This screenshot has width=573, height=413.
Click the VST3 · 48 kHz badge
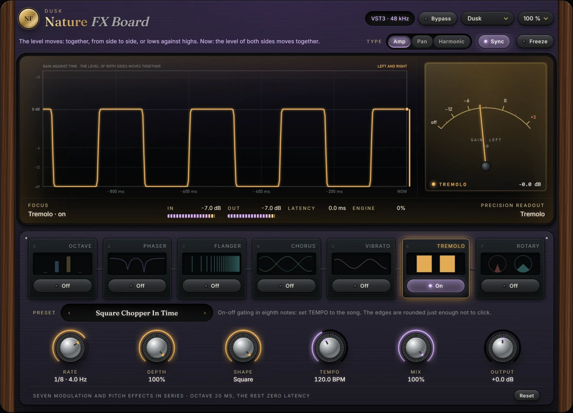tap(390, 19)
